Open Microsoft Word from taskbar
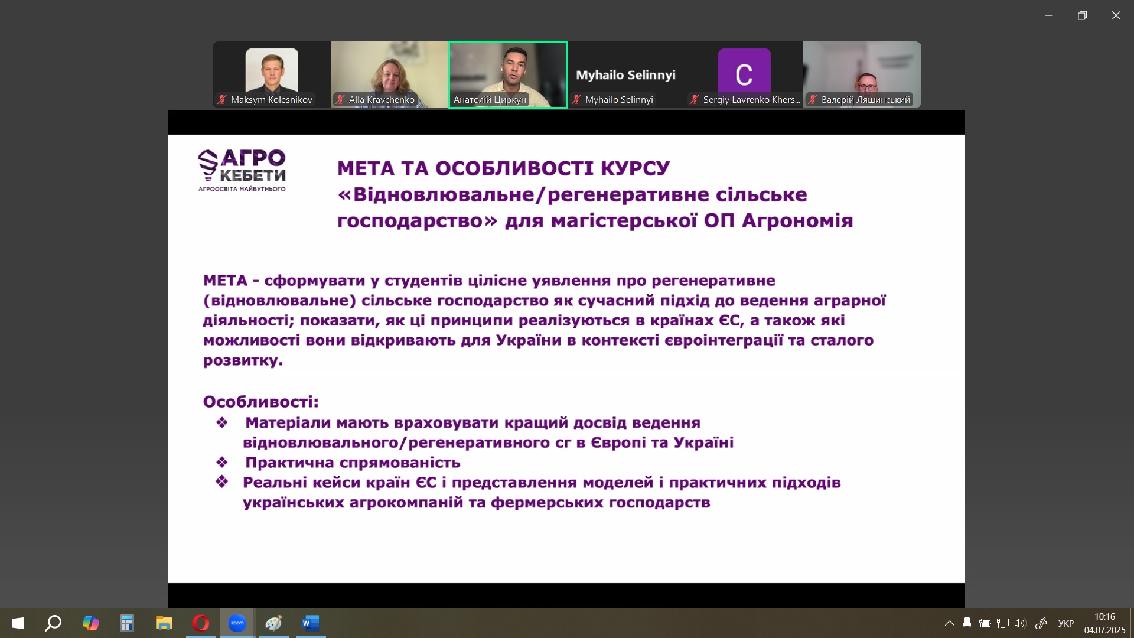Image resolution: width=1134 pixels, height=638 pixels. [310, 623]
